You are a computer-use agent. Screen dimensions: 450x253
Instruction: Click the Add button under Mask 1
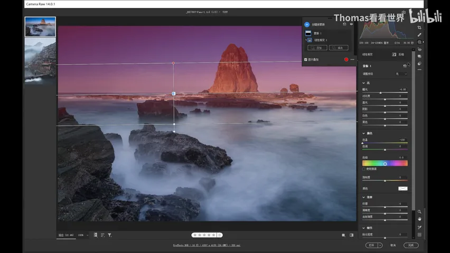317,47
